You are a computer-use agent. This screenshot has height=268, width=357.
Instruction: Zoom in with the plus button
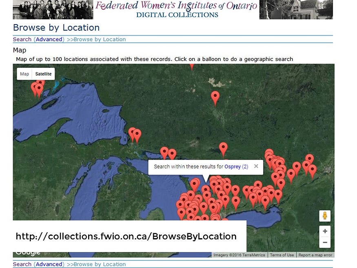pos(325,231)
